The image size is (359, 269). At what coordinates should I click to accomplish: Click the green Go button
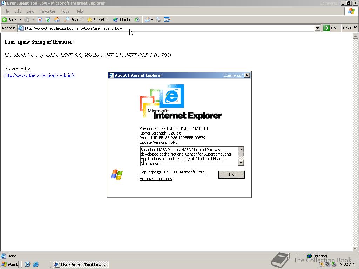(x=330, y=28)
